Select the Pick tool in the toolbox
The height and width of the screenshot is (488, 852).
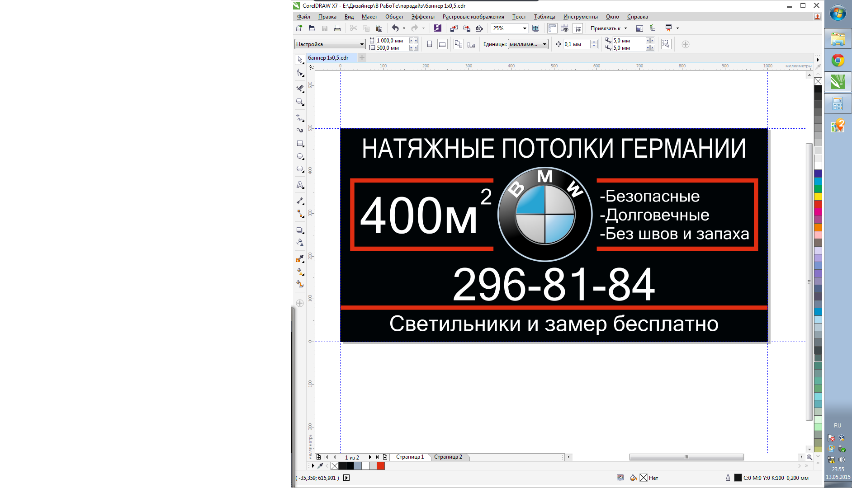pos(300,60)
